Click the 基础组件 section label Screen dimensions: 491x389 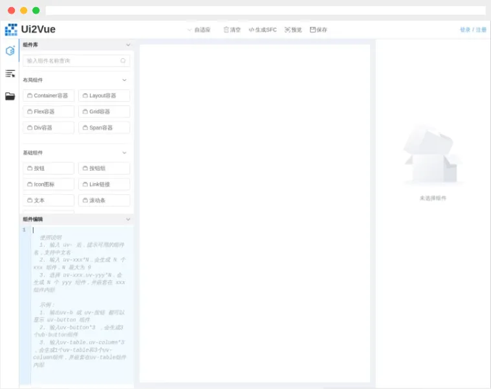(33, 153)
